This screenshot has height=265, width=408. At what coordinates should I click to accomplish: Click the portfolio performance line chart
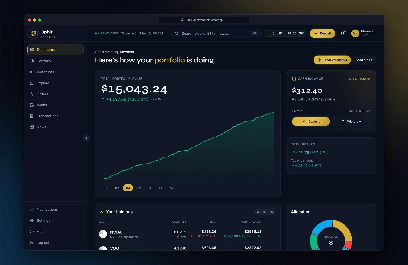[x=188, y=145]
